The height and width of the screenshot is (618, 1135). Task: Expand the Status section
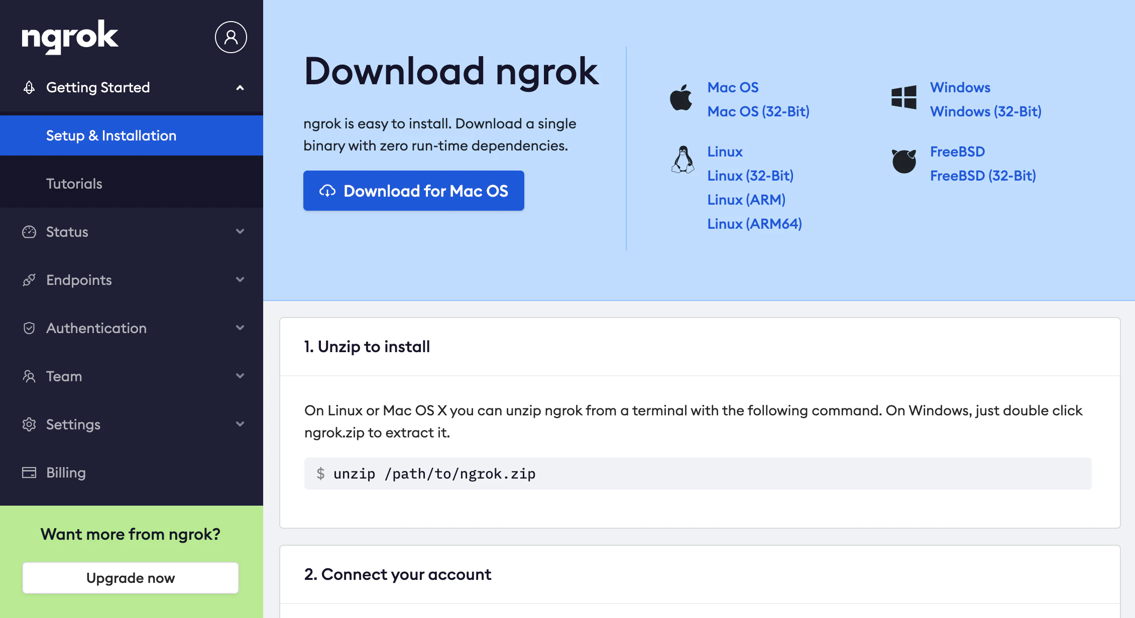point(240,232)
